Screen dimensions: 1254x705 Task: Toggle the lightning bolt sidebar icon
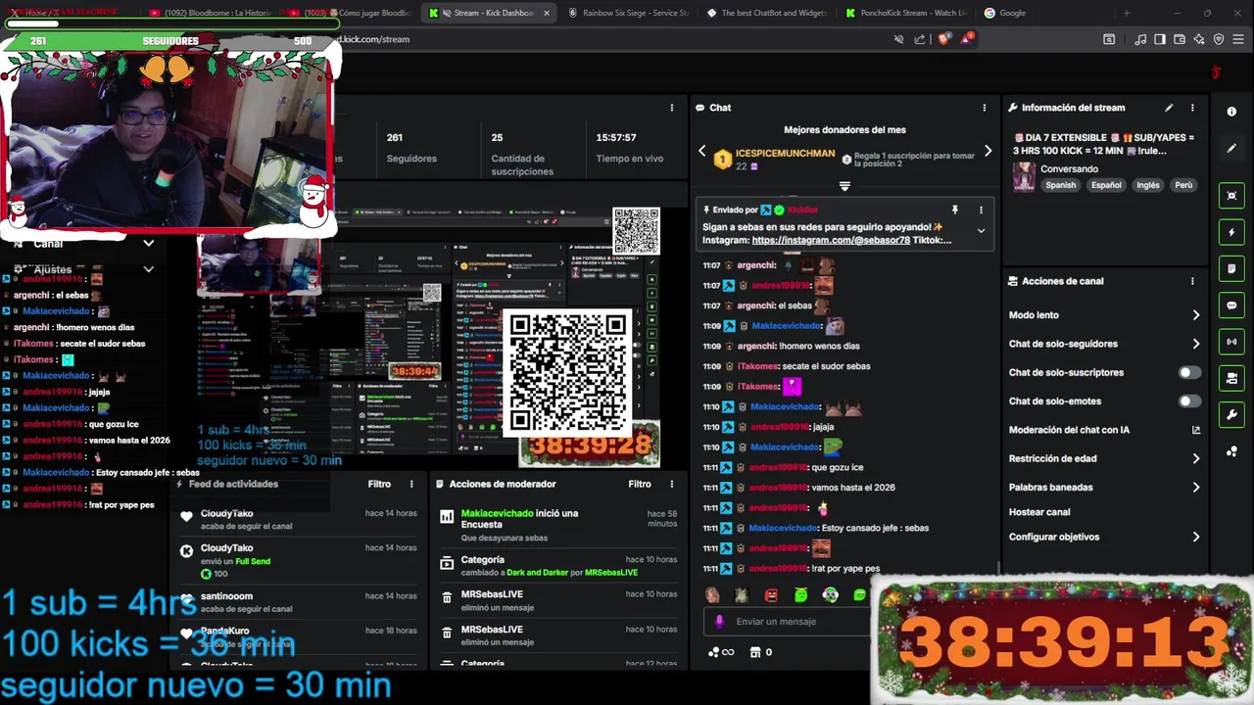tap(1231, 232)
